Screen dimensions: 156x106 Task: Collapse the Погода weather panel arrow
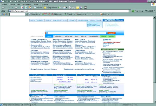[79, 75]
